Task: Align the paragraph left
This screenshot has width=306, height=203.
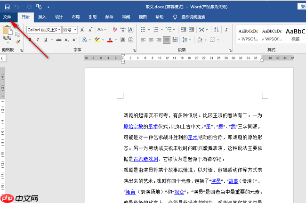Action: pyautogui.click(x=143, y=40)
